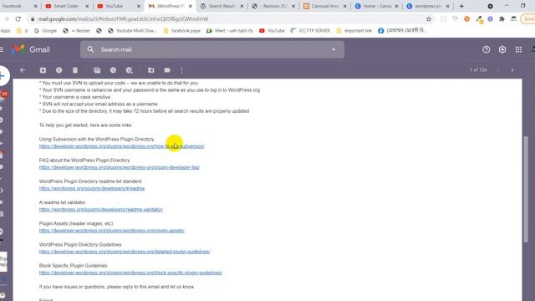Click the browser address bar URL

pyautogui.click(x=123, y=19)
